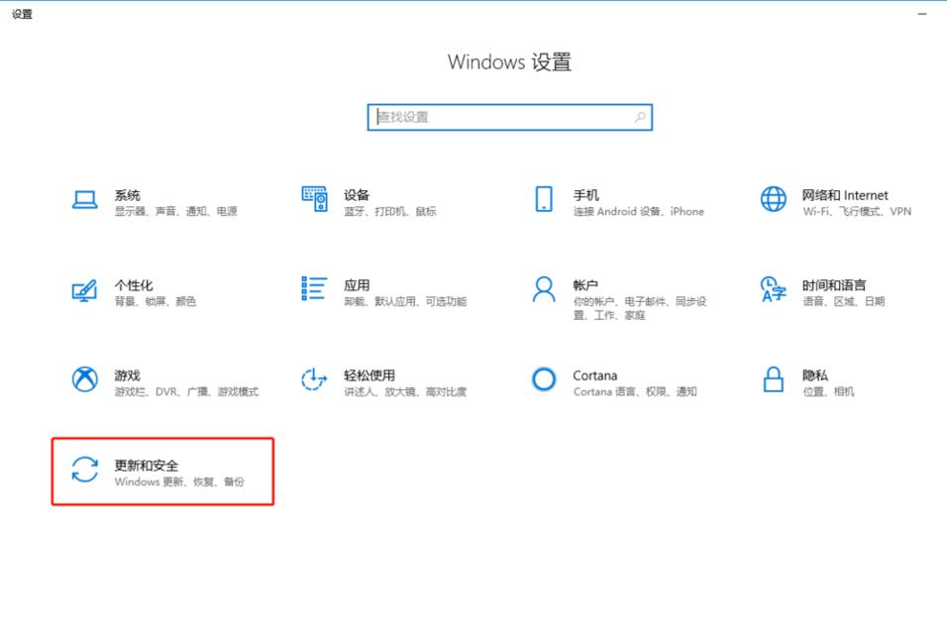Click the 显示器、声音、通知、电源 description
The image size is (947, 634).
175,211
